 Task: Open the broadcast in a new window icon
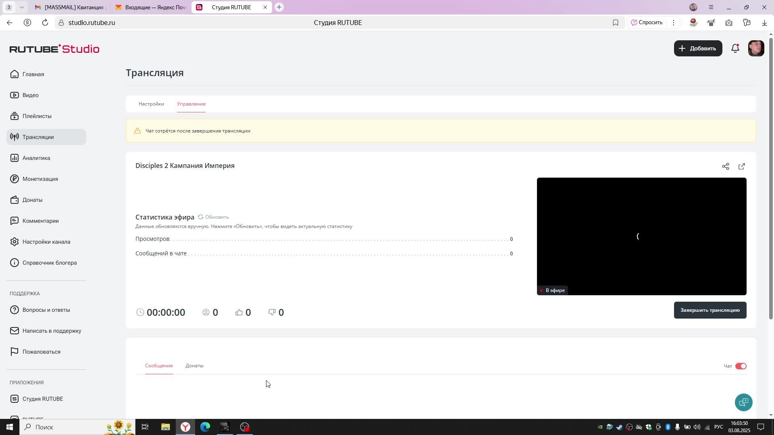pos(742,166)
